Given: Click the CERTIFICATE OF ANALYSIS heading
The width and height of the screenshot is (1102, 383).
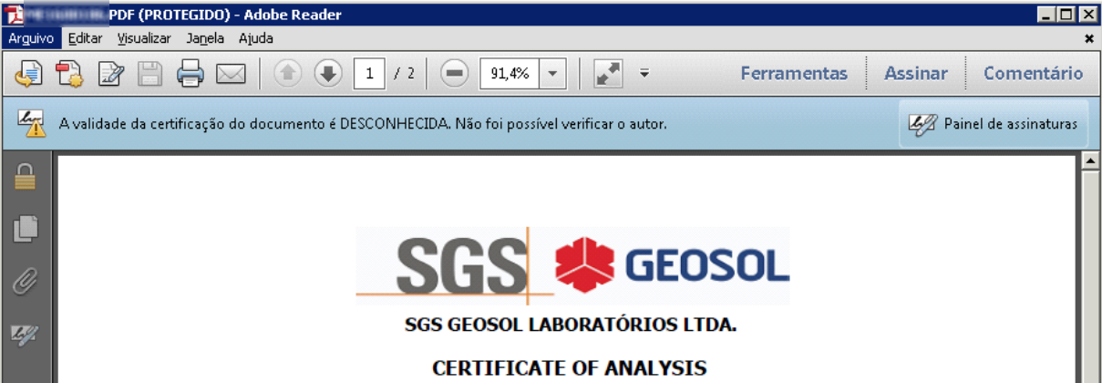Looking at the screenshot, I should pyautogui.click(x=570, y=367).
